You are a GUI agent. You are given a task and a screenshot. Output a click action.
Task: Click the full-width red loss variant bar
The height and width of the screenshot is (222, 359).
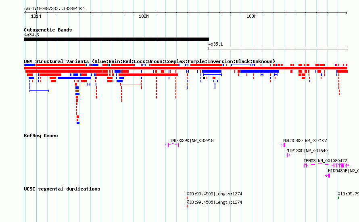[x=186, y=68]
